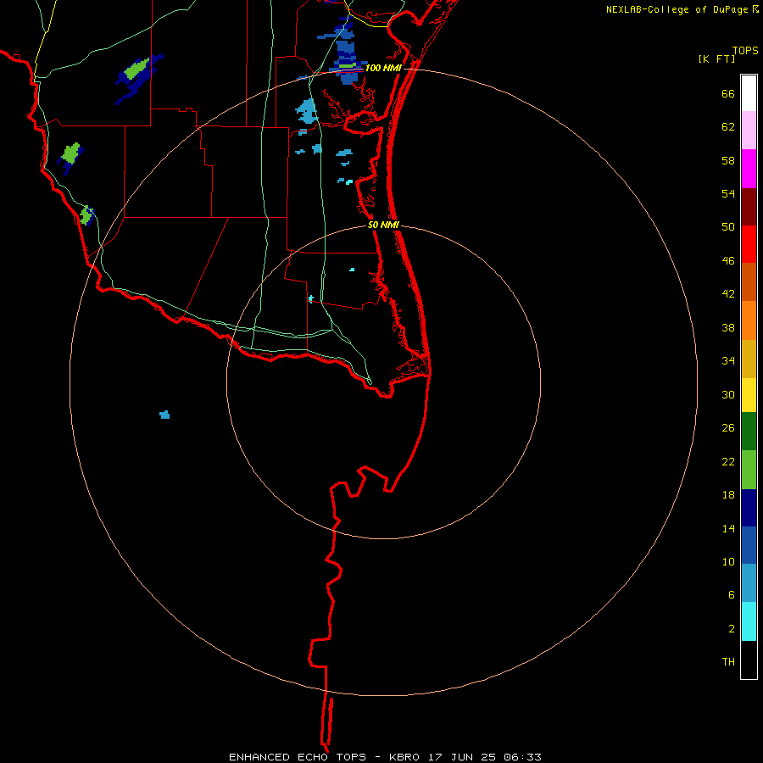Click the '42' legend value

click(x=728, y=293)
